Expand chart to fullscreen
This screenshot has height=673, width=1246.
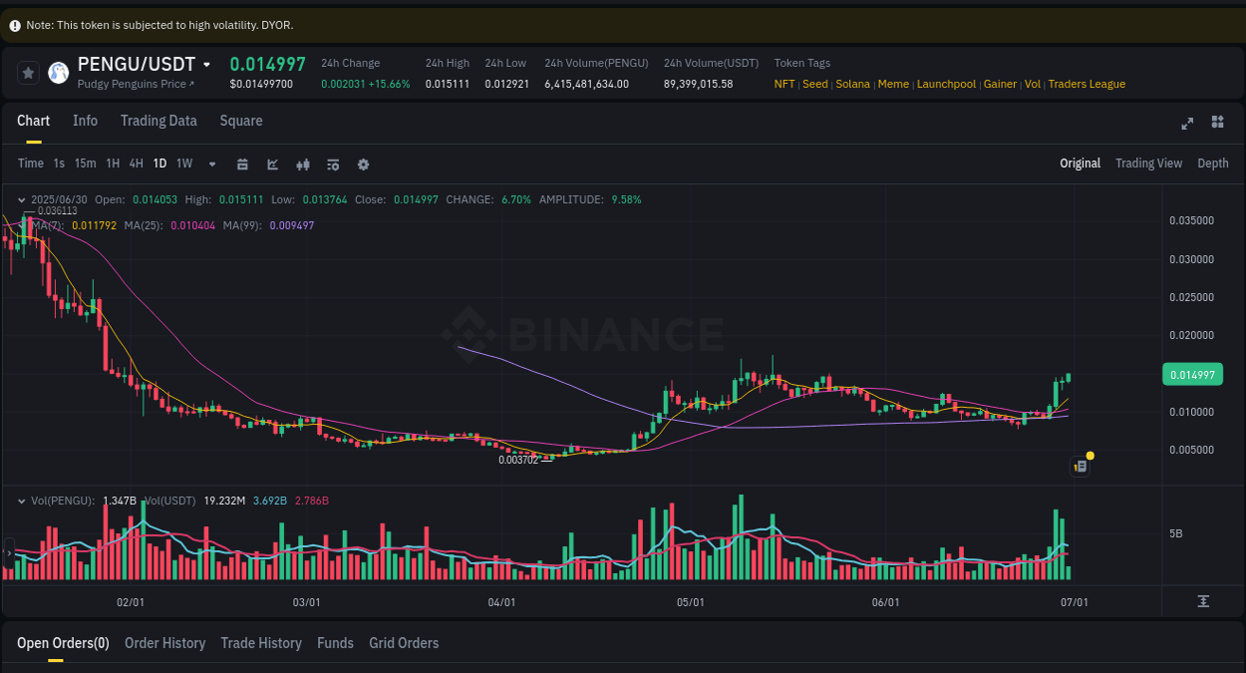(x=1186, y=123)
